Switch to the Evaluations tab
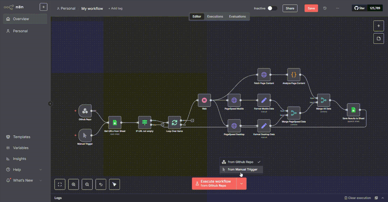 (237, 16)
